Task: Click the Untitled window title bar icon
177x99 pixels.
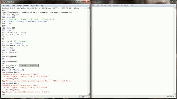Action: (92, 2)
